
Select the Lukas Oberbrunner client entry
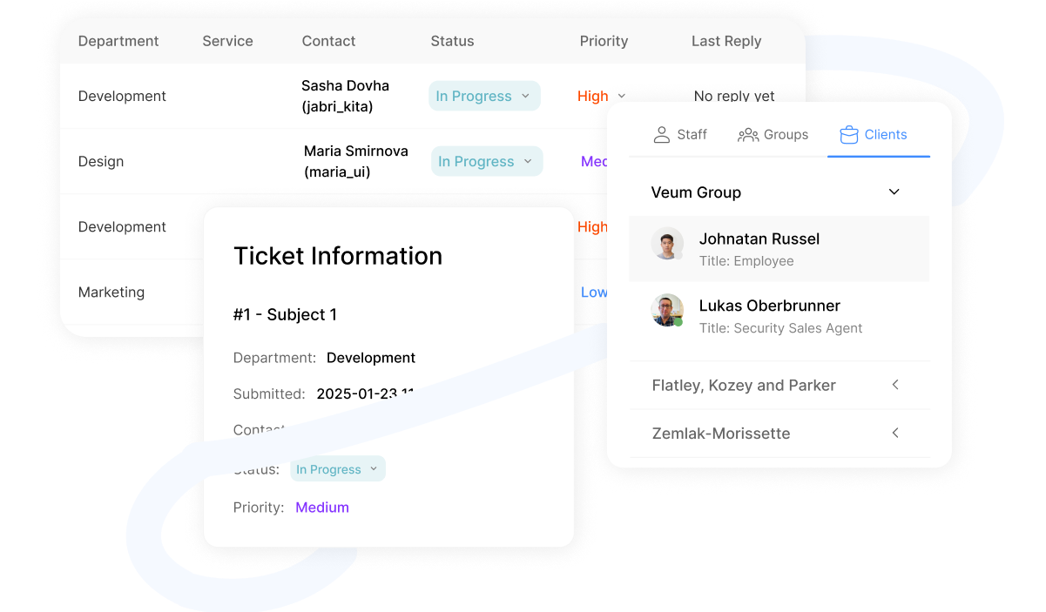[779, 316]
